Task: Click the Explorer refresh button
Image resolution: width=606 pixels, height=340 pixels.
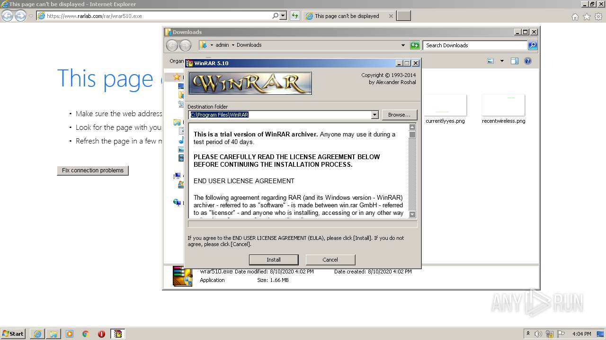Action: point(415,45)
